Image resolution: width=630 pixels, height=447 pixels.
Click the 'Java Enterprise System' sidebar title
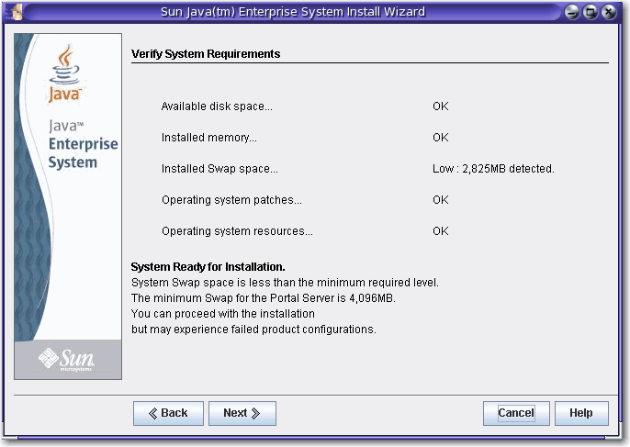point(83,145)
